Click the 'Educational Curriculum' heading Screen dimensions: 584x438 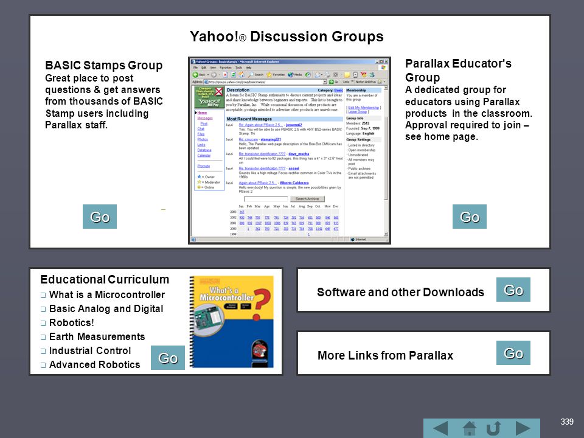(105, 279)
